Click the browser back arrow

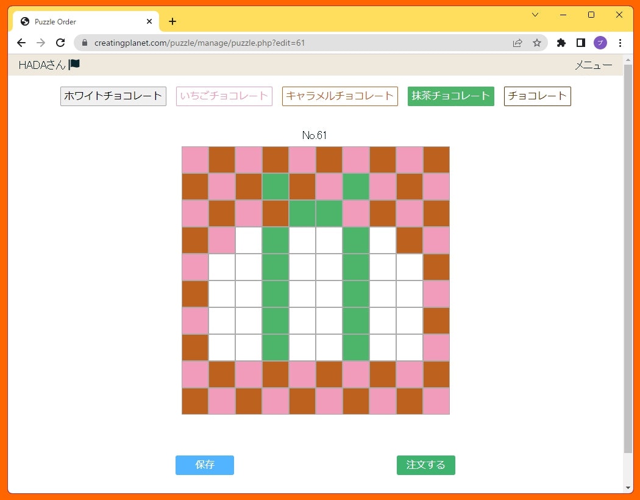(x=21, y=43)
